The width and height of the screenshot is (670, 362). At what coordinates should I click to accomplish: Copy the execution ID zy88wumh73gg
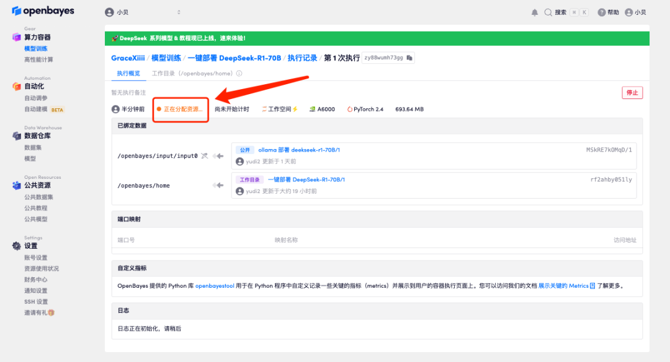tap(409, 58)
